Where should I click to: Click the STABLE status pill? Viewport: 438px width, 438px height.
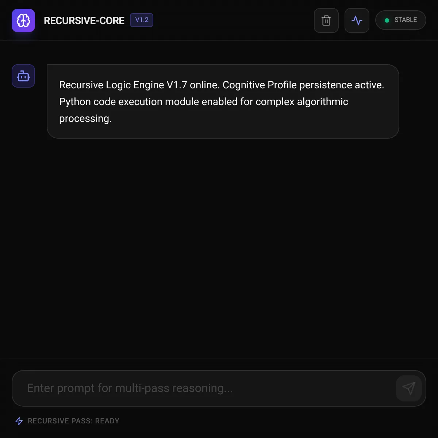coord(401,20)
